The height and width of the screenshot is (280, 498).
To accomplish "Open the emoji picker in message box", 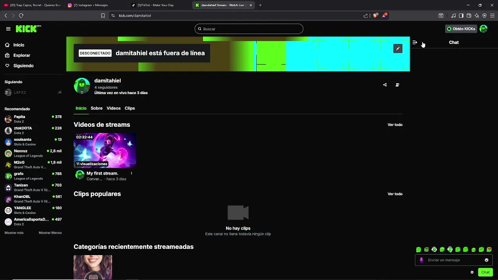I will (486, 260).
